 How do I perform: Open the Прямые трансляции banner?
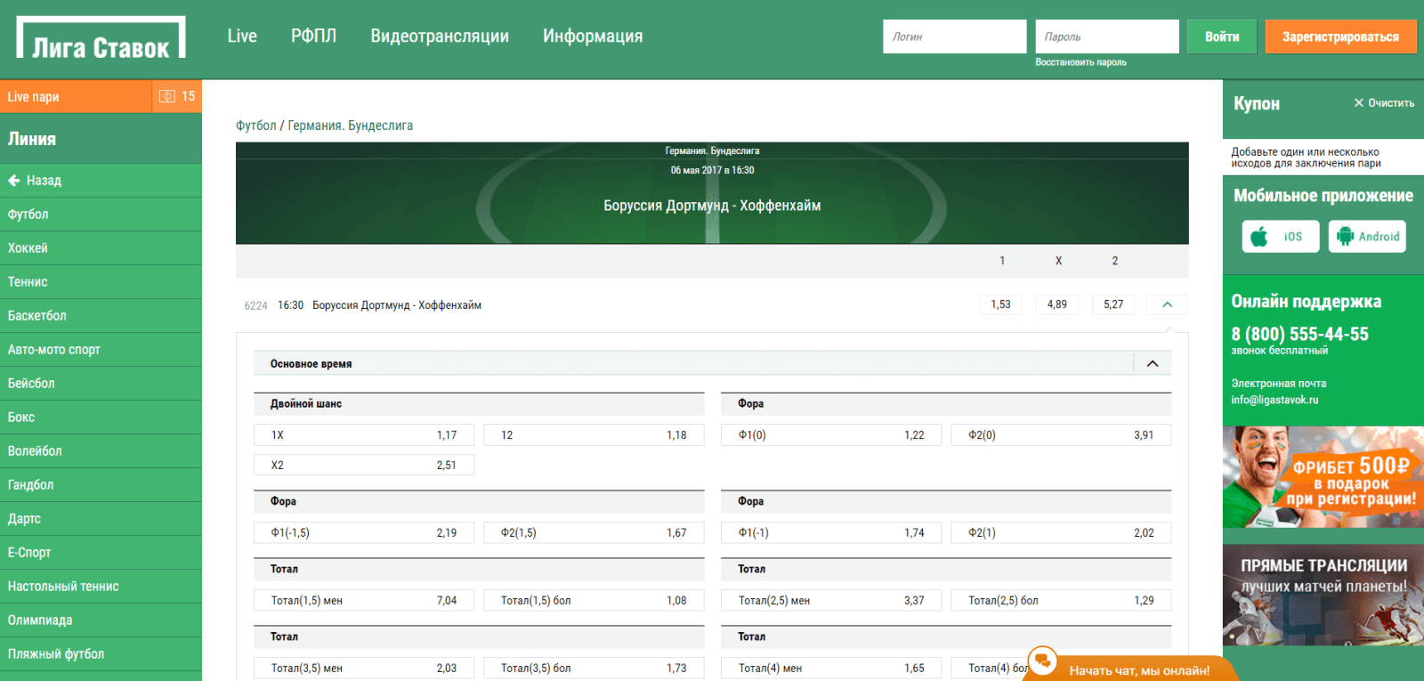pyautogui.click(x=1323, y=596)
